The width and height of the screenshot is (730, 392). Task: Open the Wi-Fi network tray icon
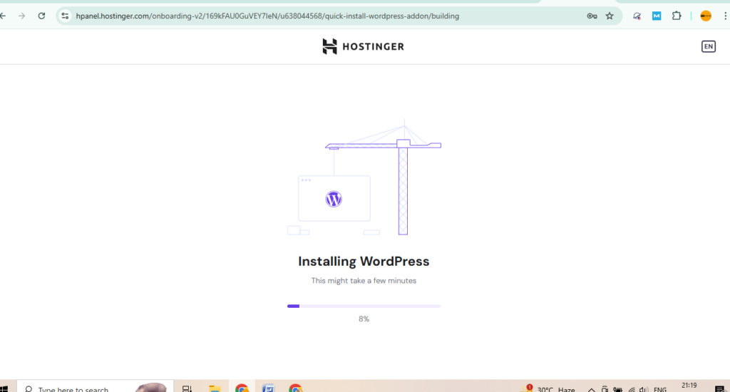tap(632, 389)
